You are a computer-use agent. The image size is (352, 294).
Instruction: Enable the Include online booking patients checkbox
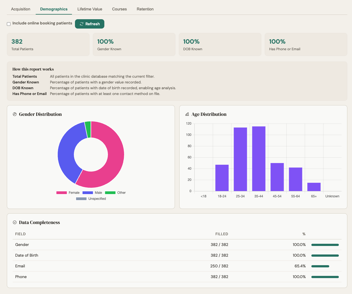pos(9,24)
